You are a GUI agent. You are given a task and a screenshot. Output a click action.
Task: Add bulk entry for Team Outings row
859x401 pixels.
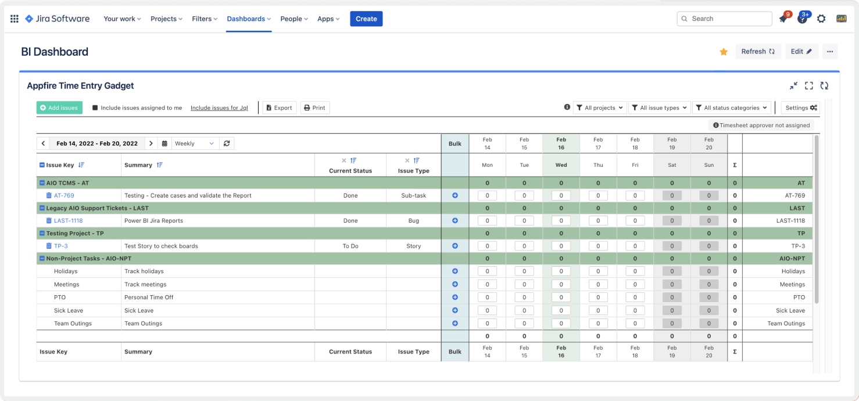tap(455, 323)
